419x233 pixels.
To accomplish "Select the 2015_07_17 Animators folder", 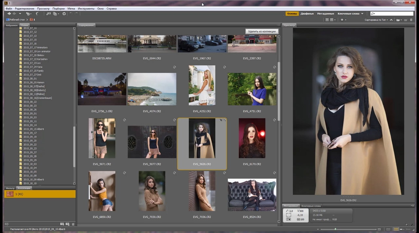I will (x=35, y=48).
